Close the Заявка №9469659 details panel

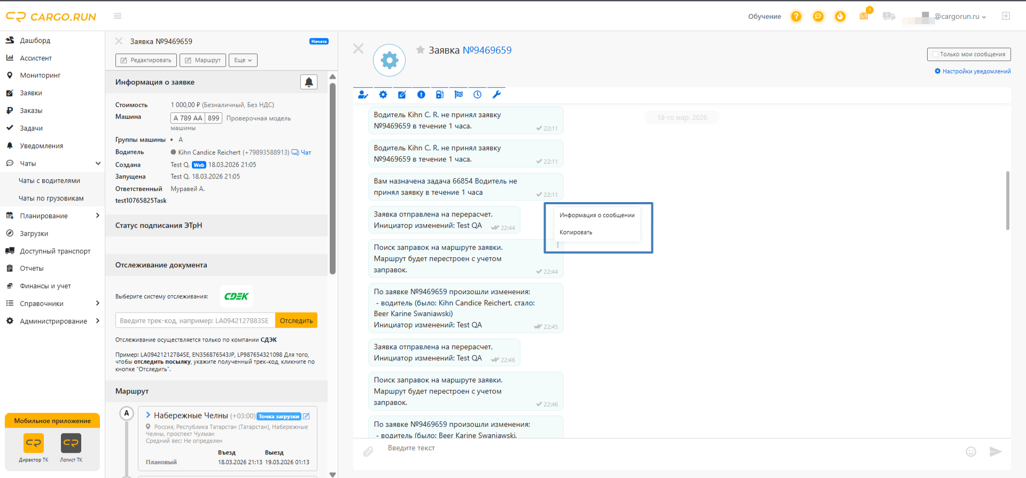click(119, 41)
